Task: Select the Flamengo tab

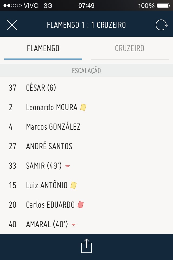Action: 43,48
